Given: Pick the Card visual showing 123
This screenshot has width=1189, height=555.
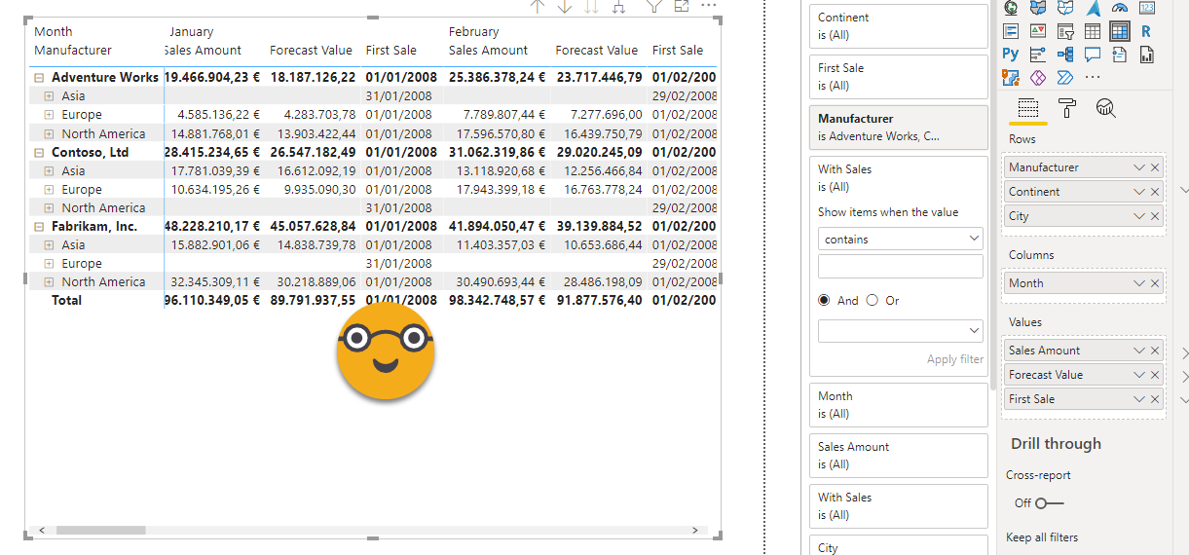Looking at the screenshot, I should (1147, 8).
